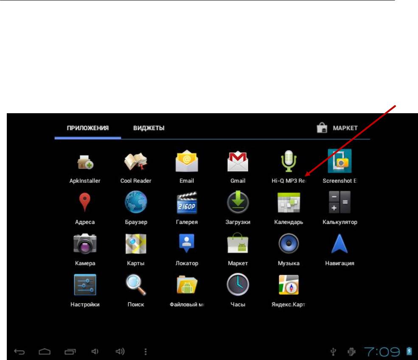Open the ApkInstaller app
This screenshot has width=418, height=360.
pos(85,162)
